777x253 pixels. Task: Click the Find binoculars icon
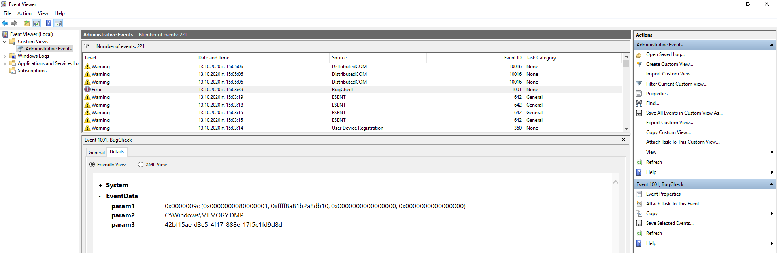point(639,103)
